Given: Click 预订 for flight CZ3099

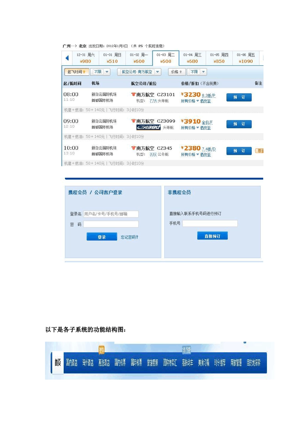Looking at the screenshot, I should [239, 124].
